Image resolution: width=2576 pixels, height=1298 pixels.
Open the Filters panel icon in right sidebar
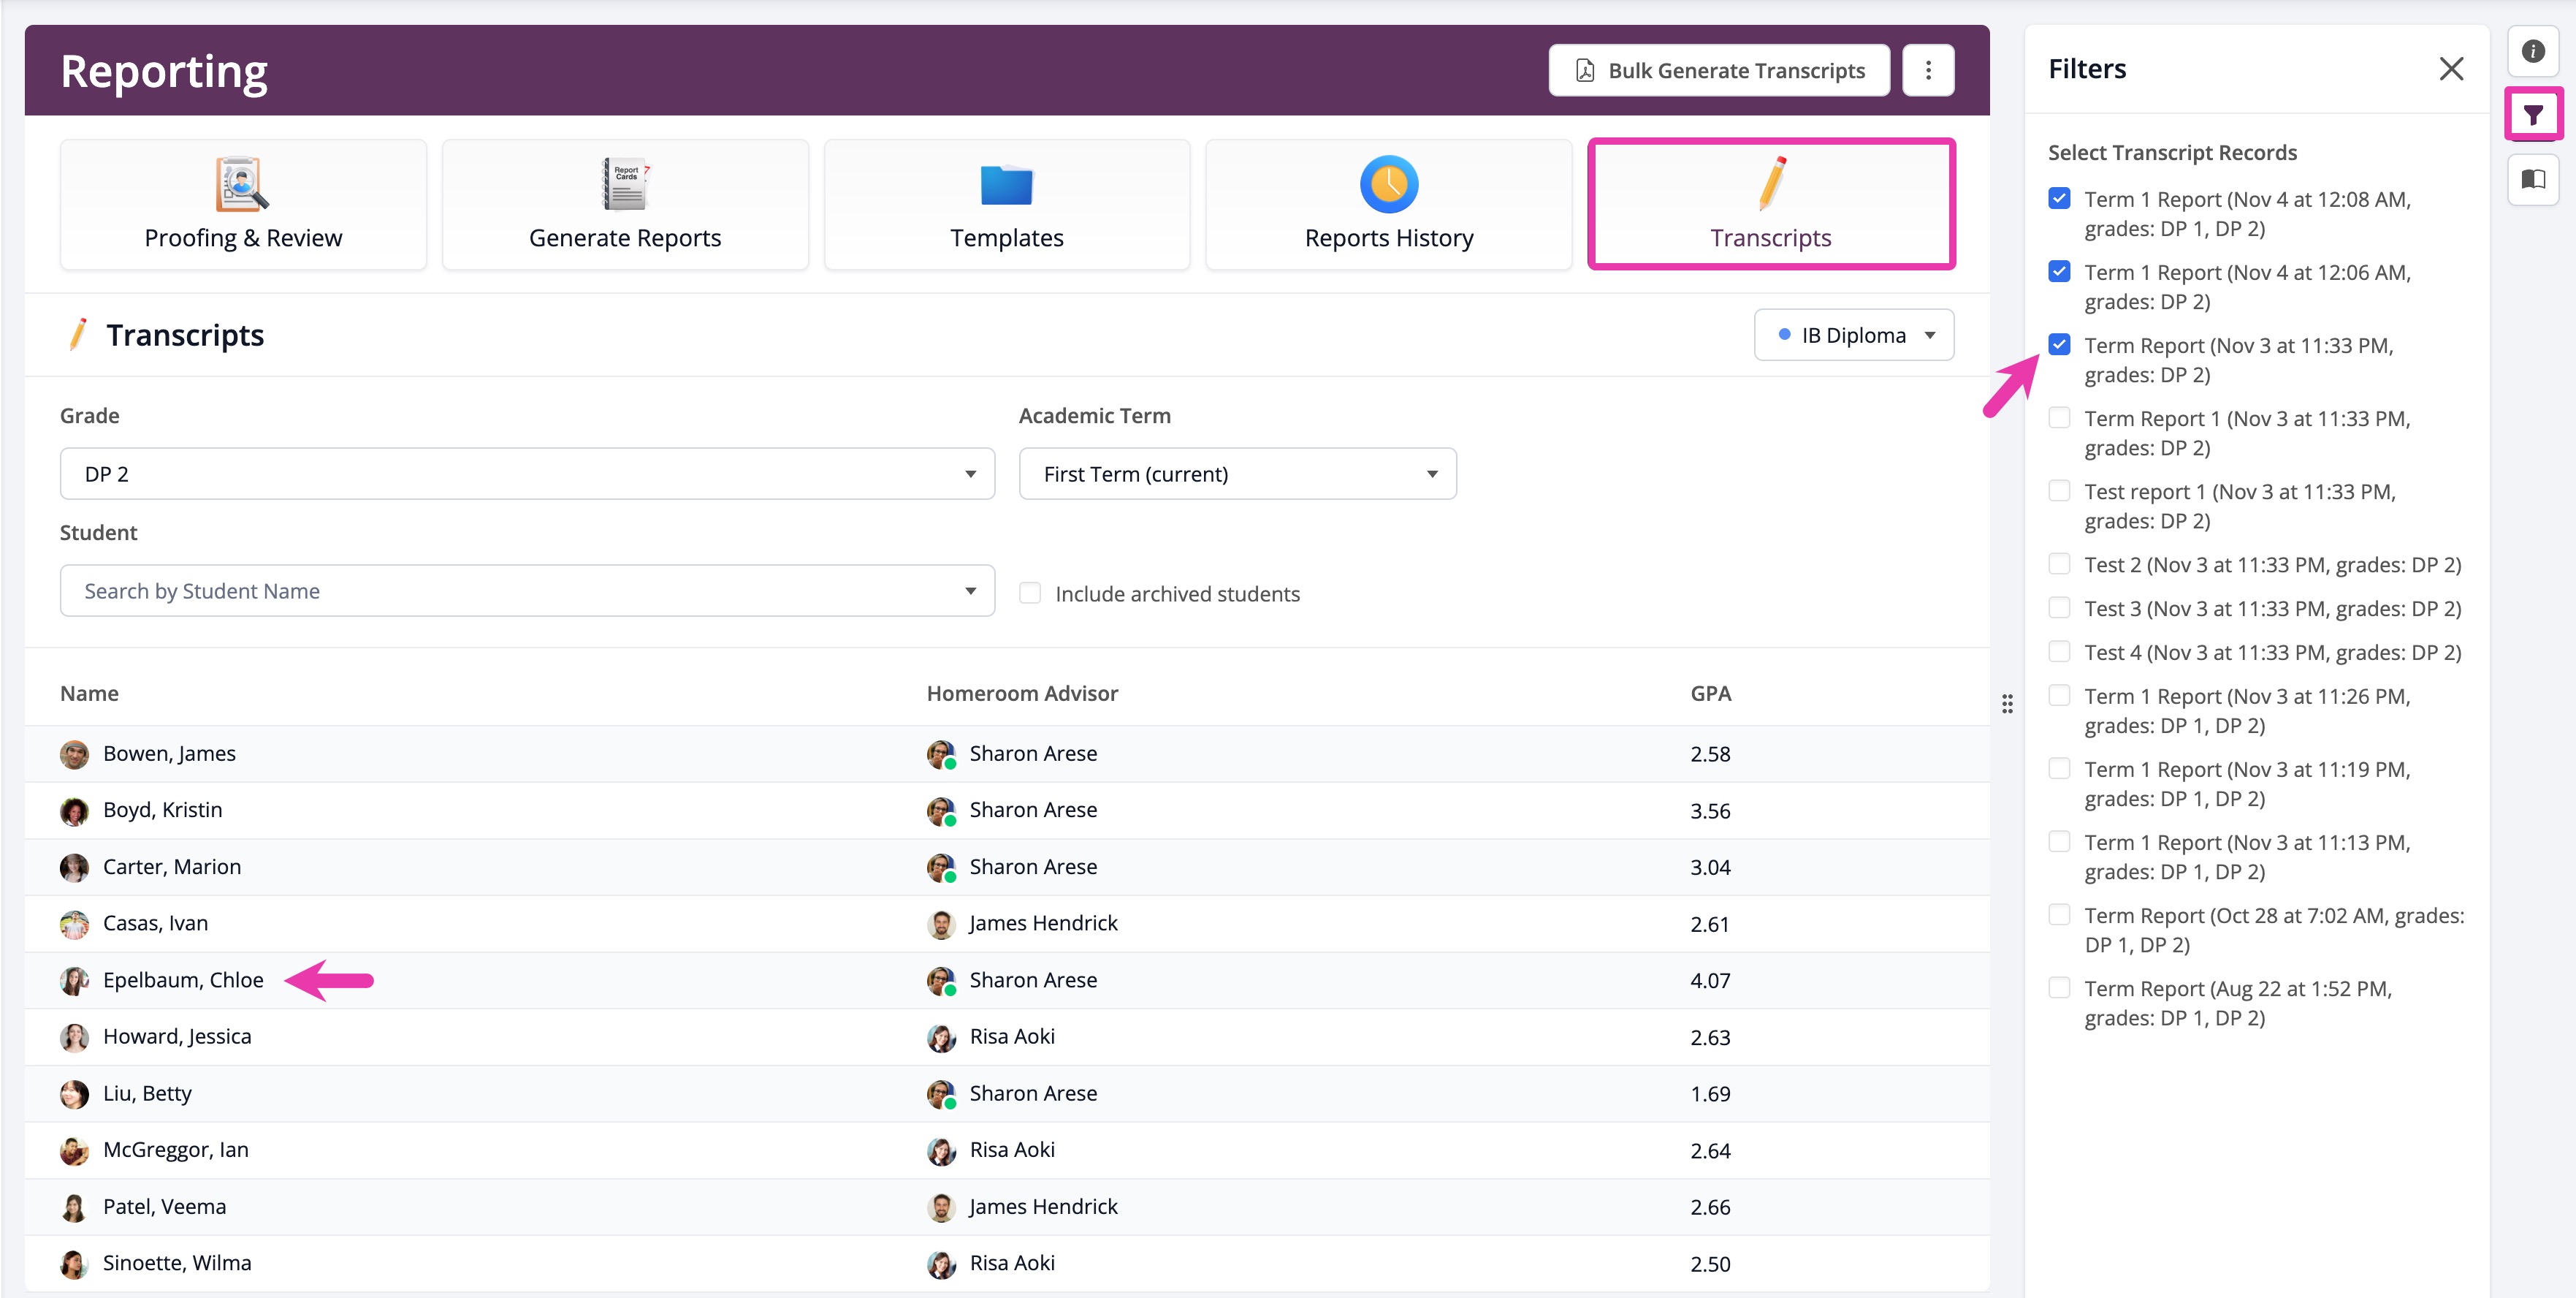click(x=2534, y=113)
